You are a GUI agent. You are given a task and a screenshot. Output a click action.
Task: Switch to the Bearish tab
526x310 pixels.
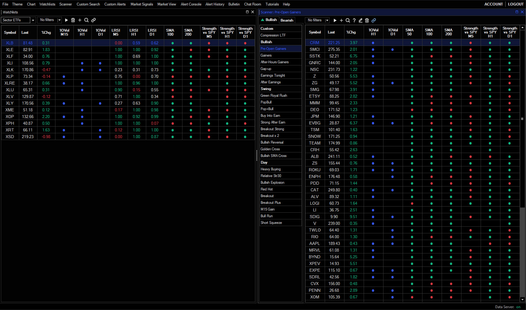coord(287,20)
